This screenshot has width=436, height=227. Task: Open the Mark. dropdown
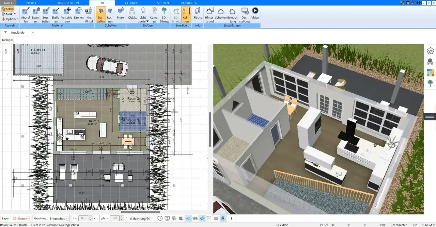click(9, 14)
